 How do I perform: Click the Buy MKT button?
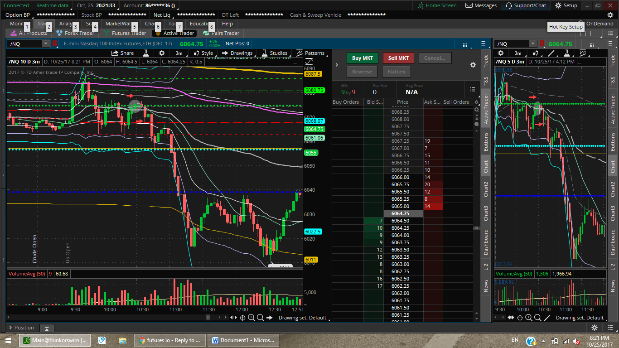click(363, 58)
